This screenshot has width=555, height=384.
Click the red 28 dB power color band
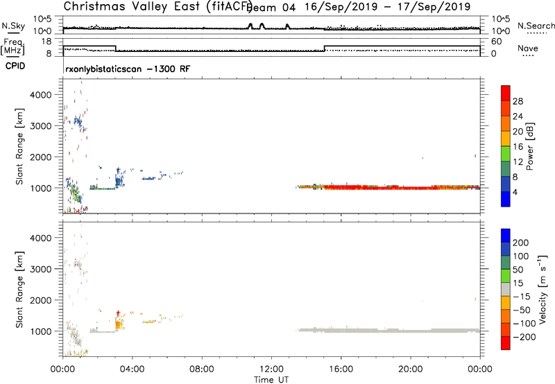[x=506, y=94]
